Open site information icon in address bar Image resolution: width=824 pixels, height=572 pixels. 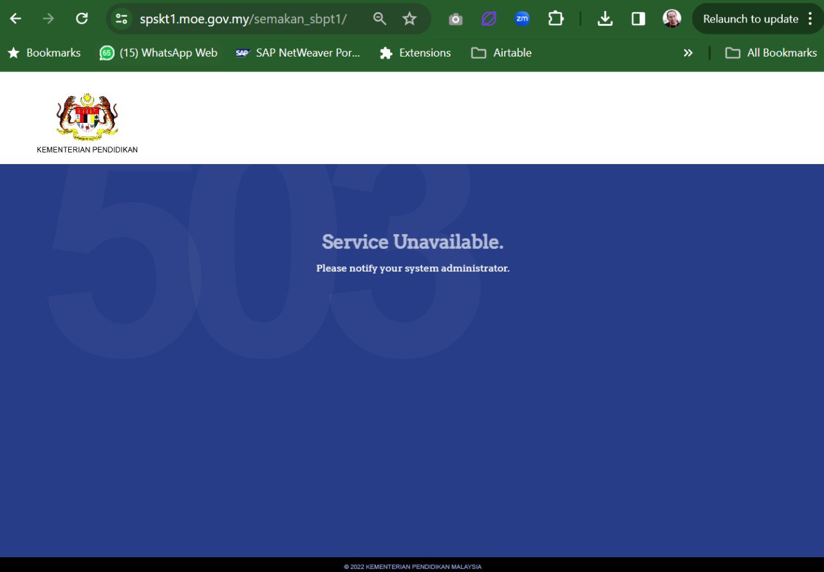point(122,19)
